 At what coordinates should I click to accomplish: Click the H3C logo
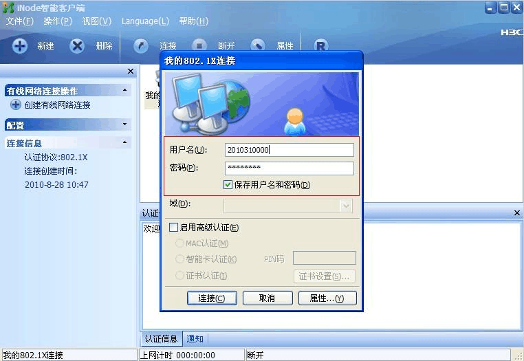click(512, 32)
